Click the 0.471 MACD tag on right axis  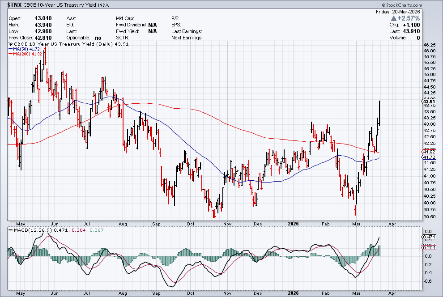(x=429, y=237)
